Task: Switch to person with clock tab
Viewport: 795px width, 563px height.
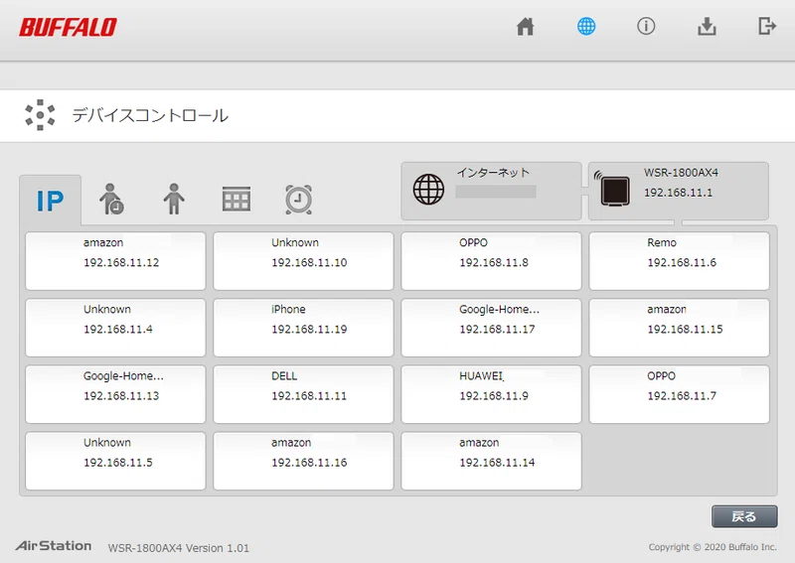Action: pos(111,200)
